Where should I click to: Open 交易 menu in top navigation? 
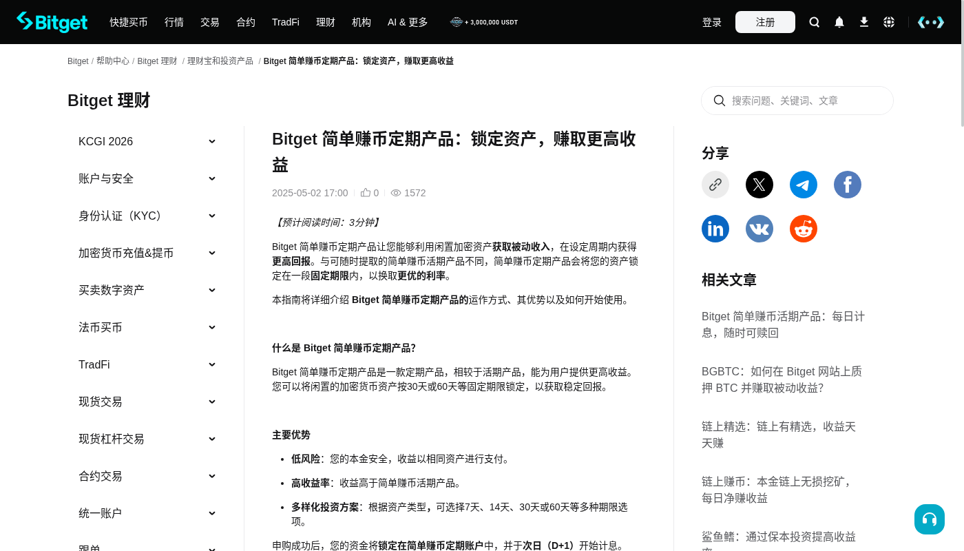coord(210,22)
